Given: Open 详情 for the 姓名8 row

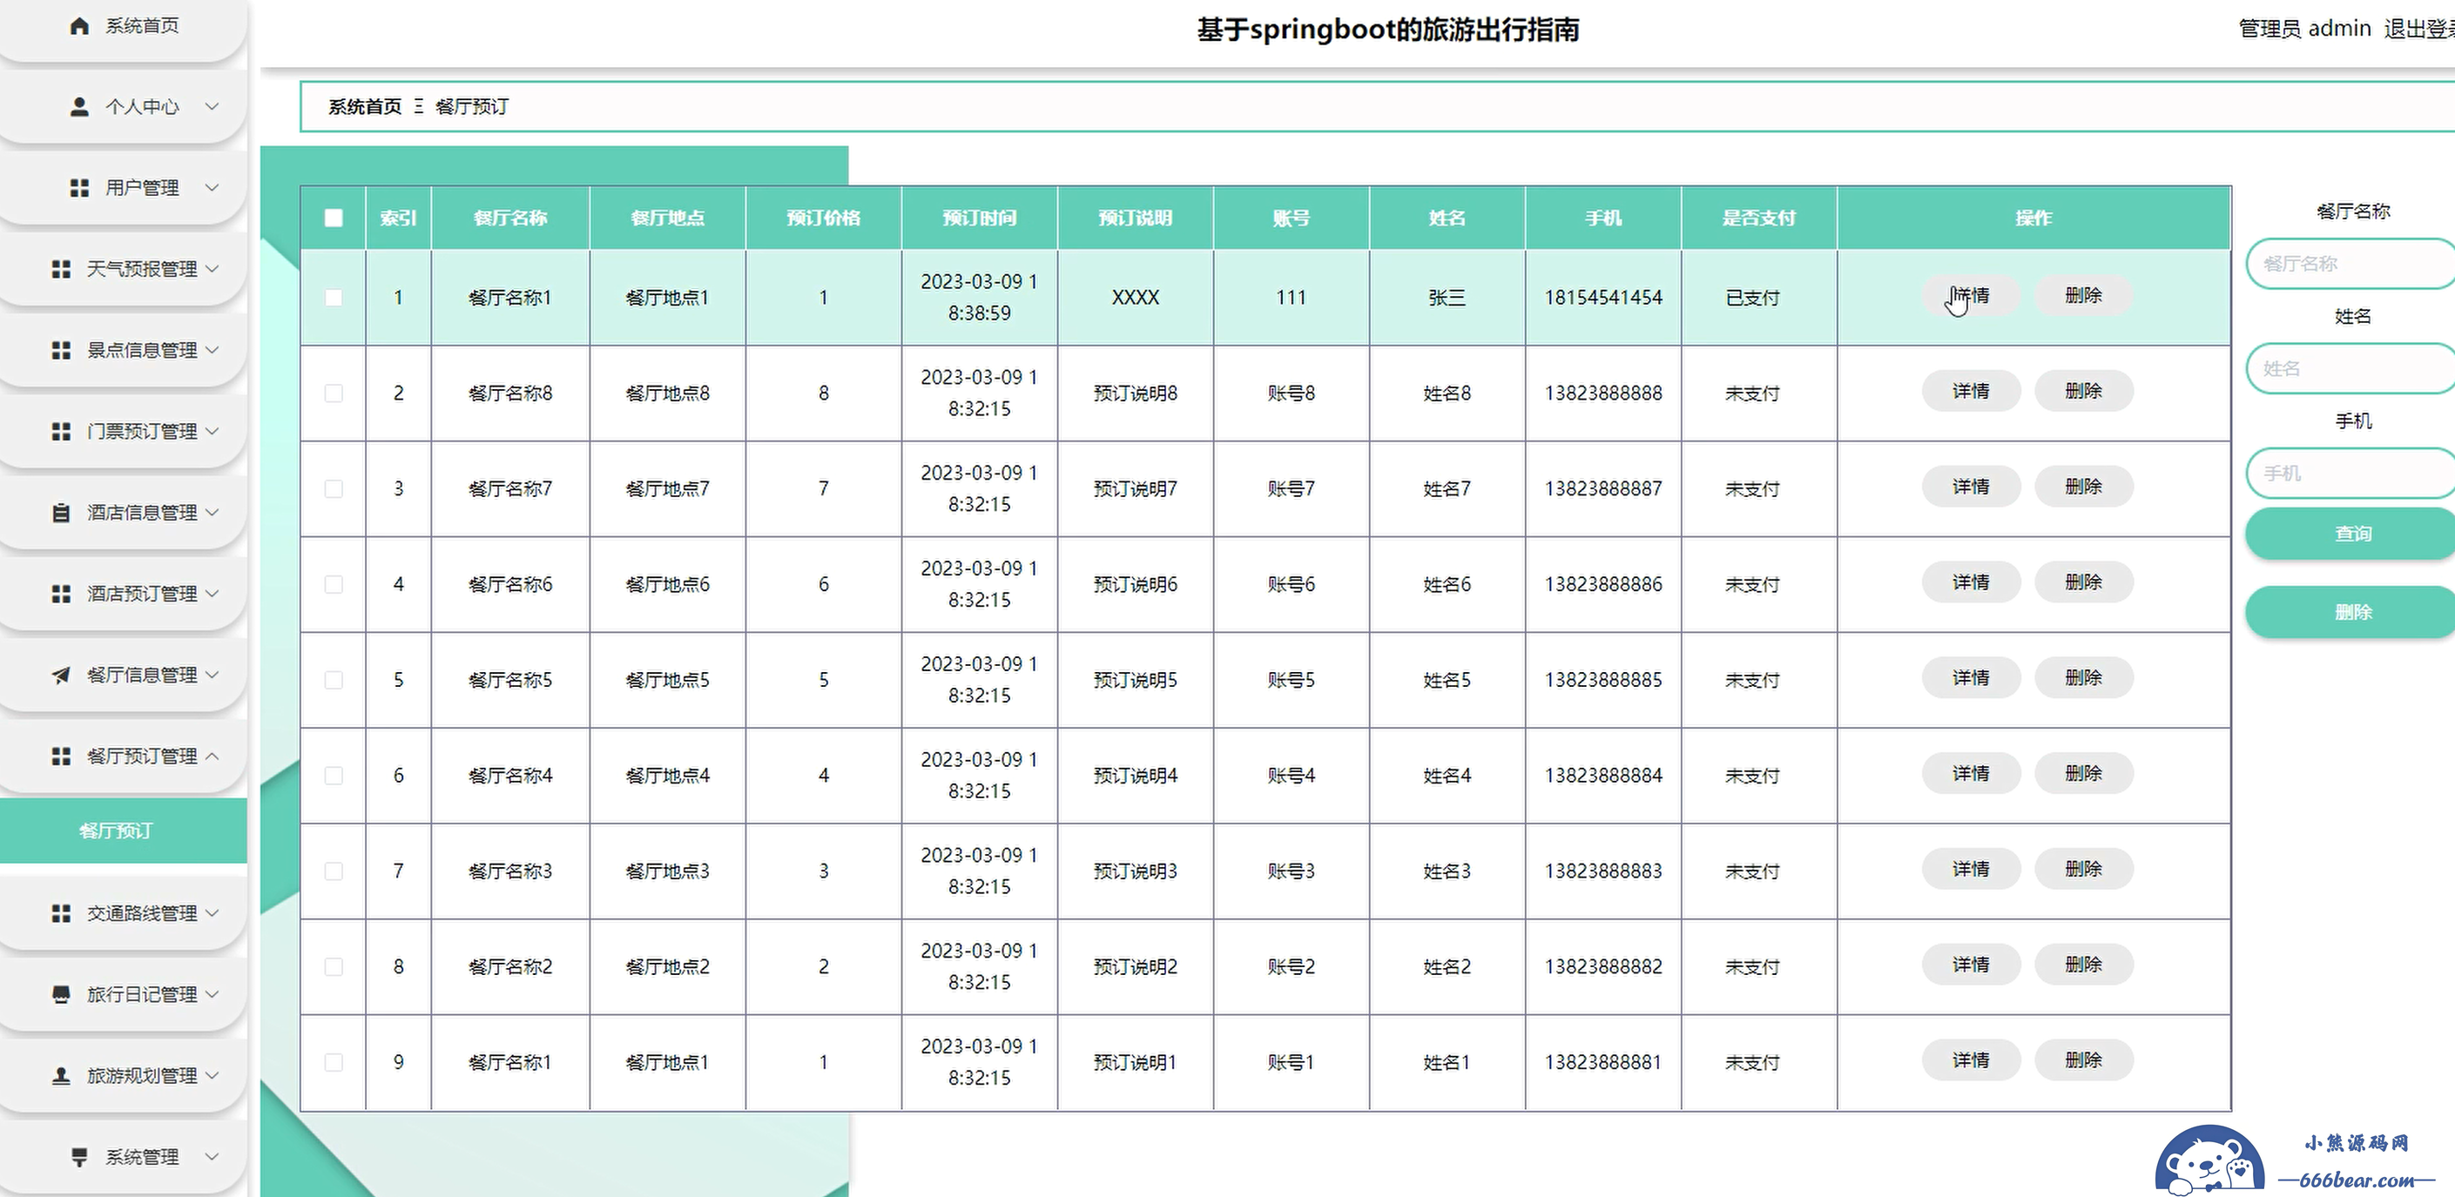Looking at the screenshot, I should (x=1970, y=391).
